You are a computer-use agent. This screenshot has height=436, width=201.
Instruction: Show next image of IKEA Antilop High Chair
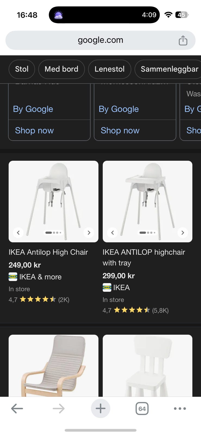tap(89, 232)
